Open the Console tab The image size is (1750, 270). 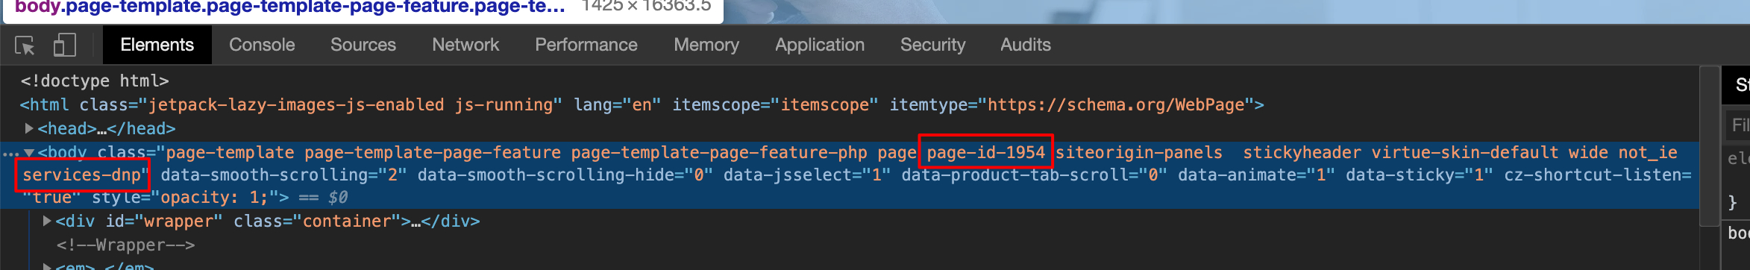262,45
